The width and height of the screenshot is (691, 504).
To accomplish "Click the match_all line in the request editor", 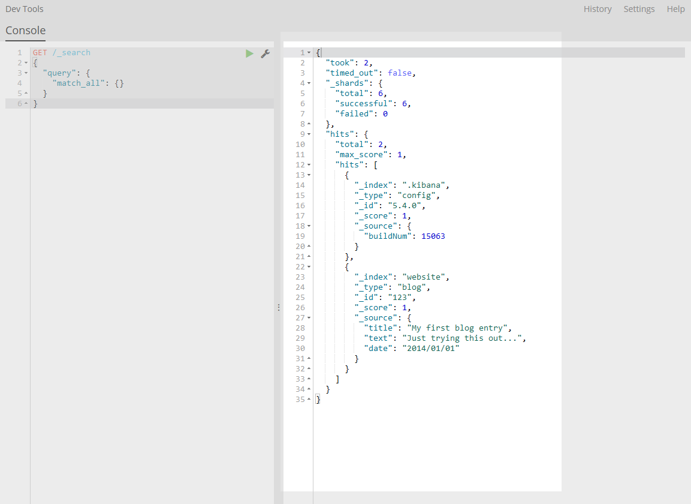I will tap(90, 83).
